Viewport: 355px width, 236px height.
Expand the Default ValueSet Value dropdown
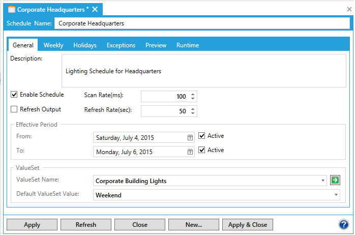(x=336, y=195)
